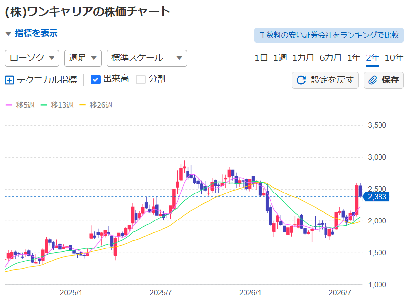Click the green 移13週 legend swatch
The height and width of the screenshot is (303, 406).
coord(44,105)
